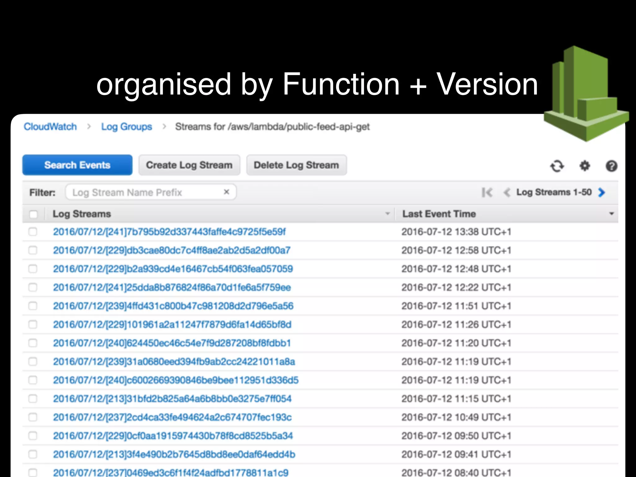The width and height of the screenshot is (636, 477).
Task: Open the help question mark icon
Action: pyautogui.click(x=611, y=166)
